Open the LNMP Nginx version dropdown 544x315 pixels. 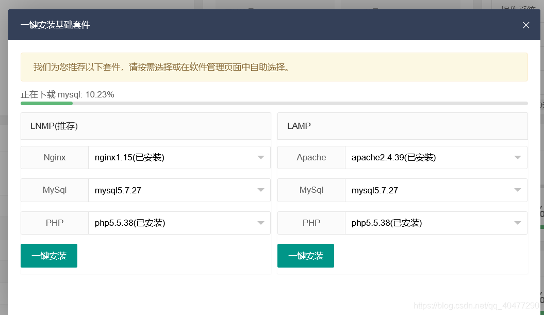179,158
